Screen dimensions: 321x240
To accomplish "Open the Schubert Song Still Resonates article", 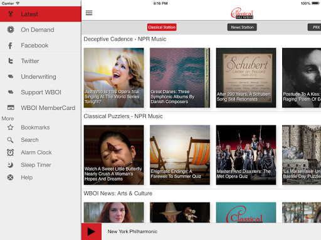I will (x=246, y=77).
